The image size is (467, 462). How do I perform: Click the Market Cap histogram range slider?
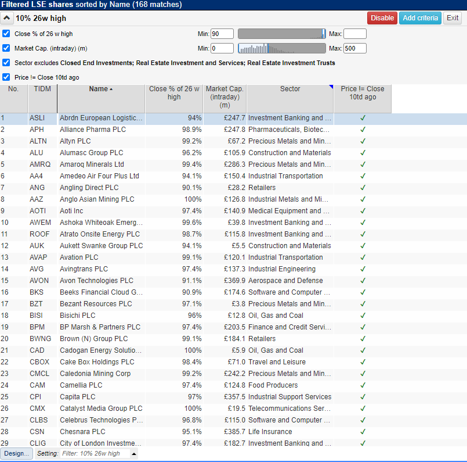coord(281,48)
